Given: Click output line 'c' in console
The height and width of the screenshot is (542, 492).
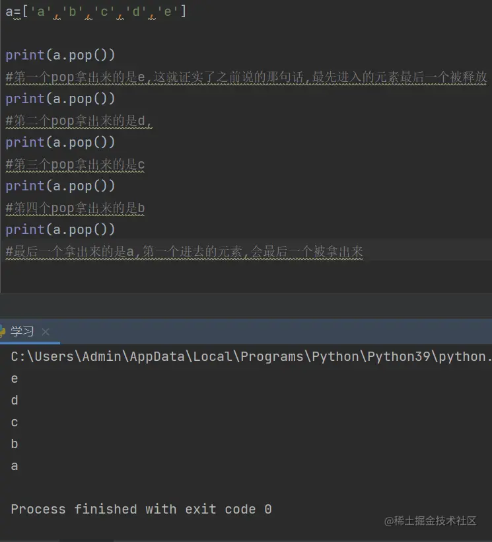Looking at the screenshot, I should pos(15,422).
